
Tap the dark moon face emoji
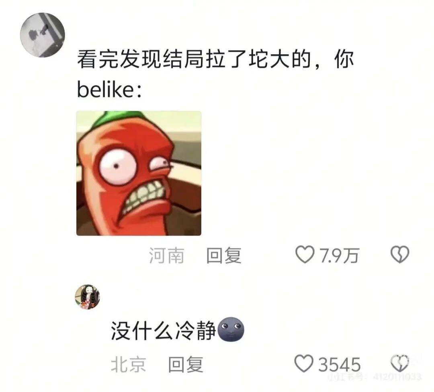[x=231, y=329]
